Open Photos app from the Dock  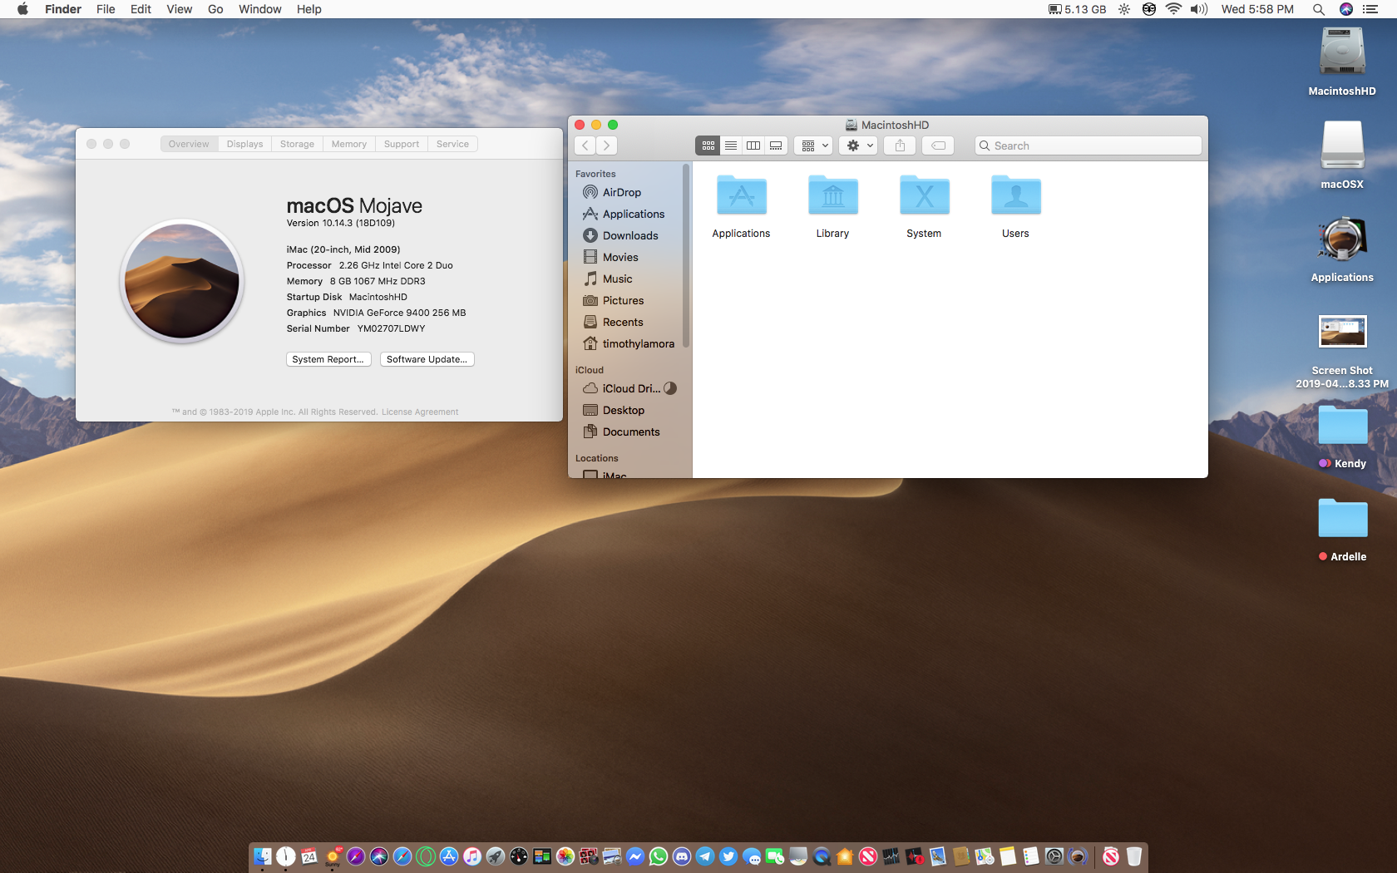tap(565, 856)
